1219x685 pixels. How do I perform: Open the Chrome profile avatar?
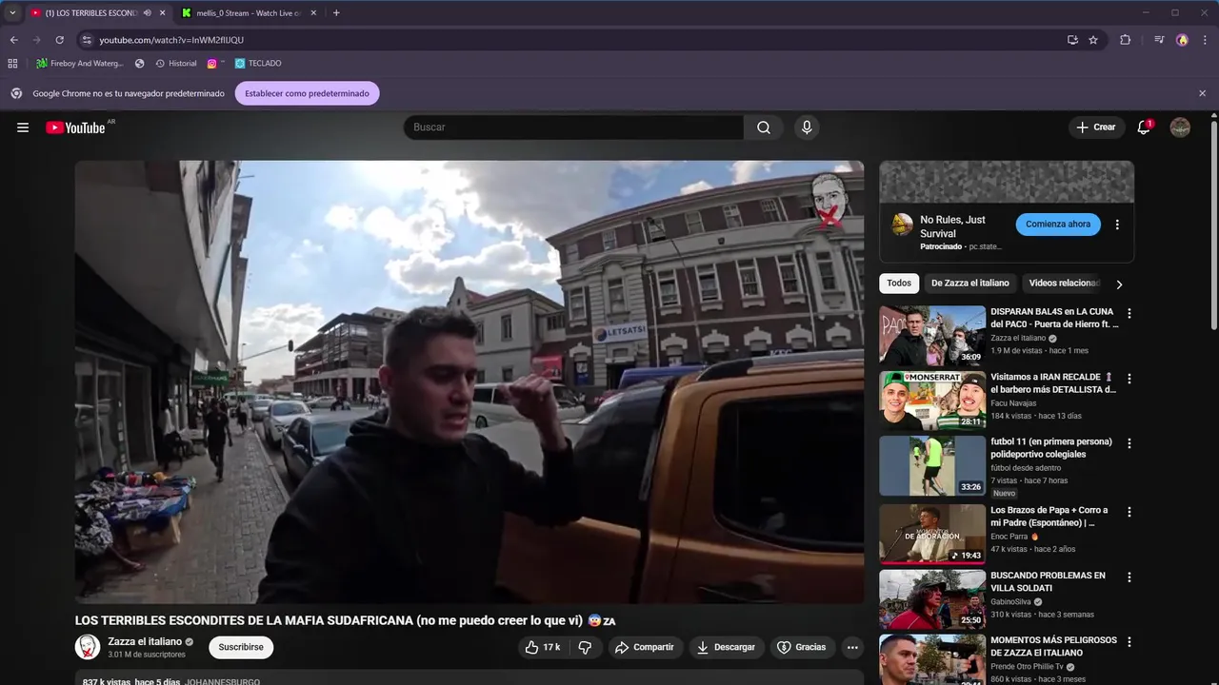coord(1182,40)
